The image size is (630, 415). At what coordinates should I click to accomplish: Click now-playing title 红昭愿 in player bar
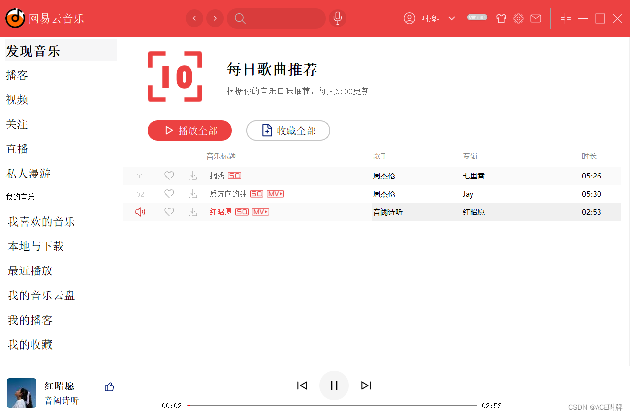coord(60,386)
